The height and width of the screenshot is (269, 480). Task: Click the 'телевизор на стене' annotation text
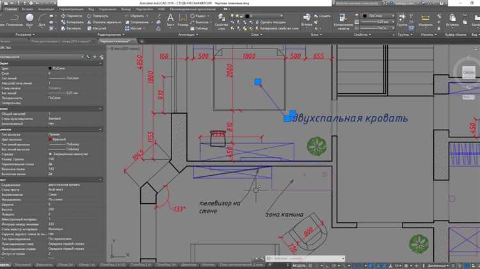[x=220, y=207]
